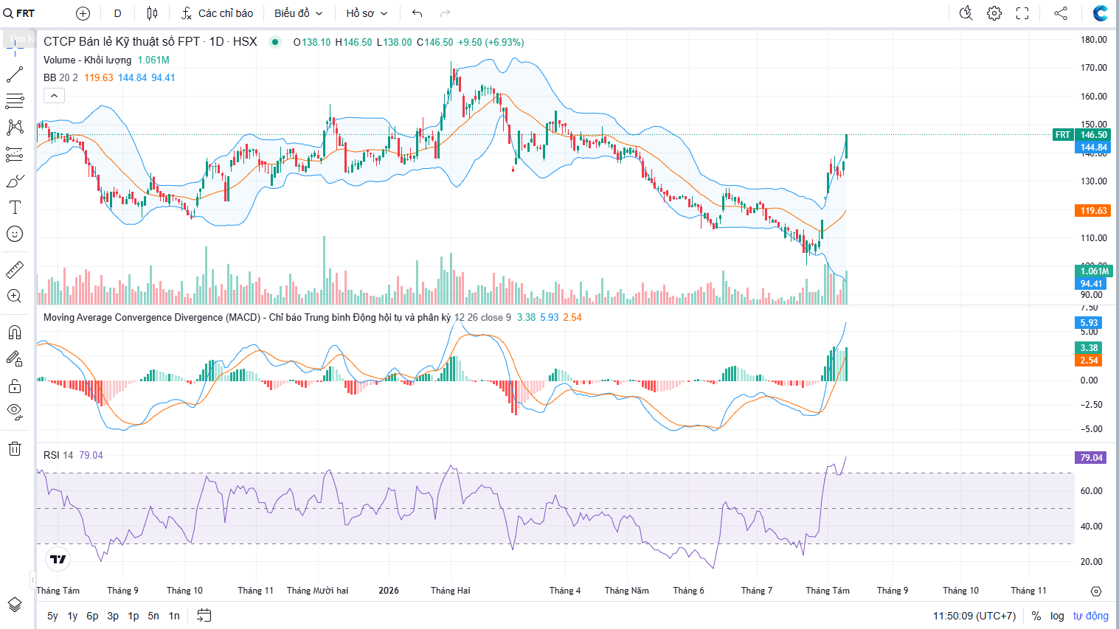Toggle the log scale
This screenshot has height=629, width=1119.
1057,616
